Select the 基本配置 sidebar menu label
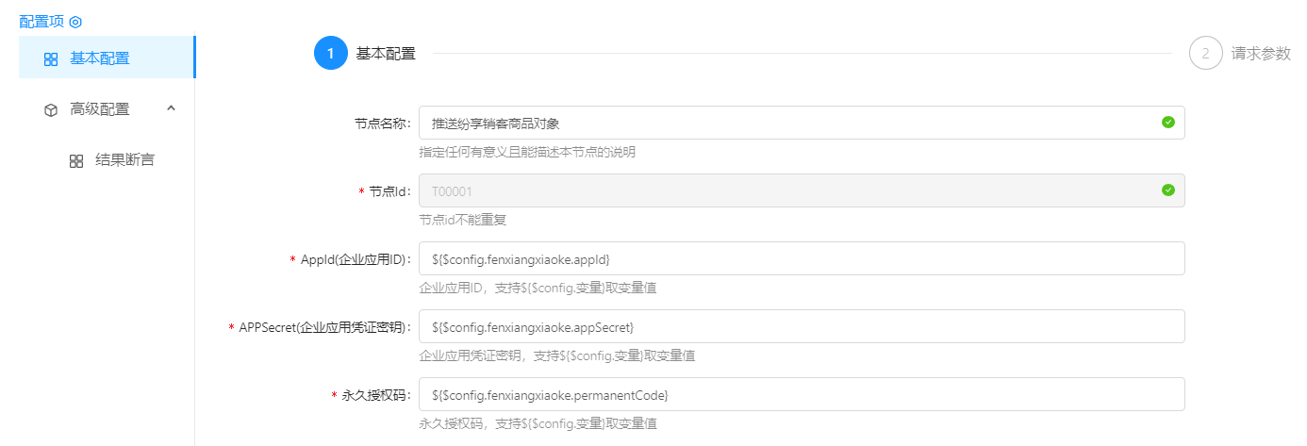The height and width of the screenshot is (446, 1307). (x=100, y=58)
